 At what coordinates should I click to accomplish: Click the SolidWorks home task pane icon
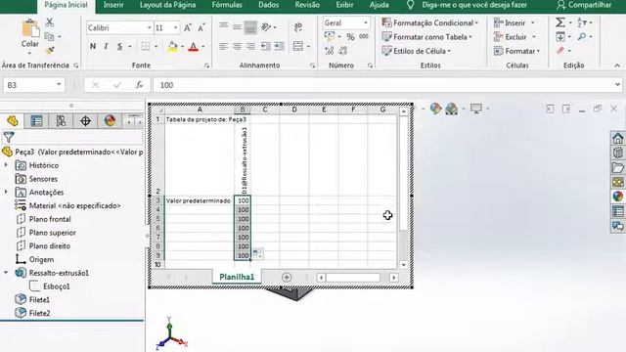[617, 139]
